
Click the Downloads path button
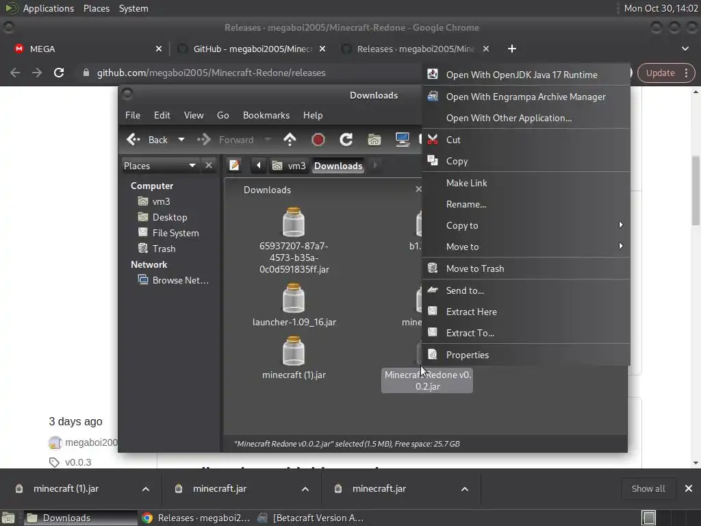coord(338,166)
